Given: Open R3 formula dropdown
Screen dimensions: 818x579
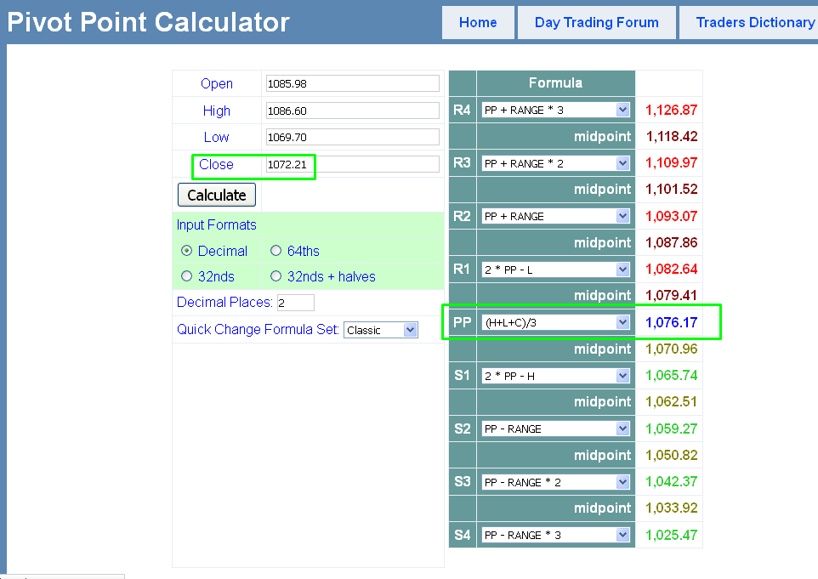Looking at the screenshot, I should [555, 163].
